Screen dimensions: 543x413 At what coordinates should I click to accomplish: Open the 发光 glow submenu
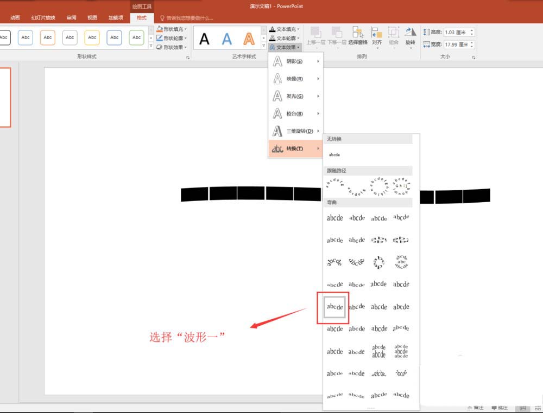(296, 96)
